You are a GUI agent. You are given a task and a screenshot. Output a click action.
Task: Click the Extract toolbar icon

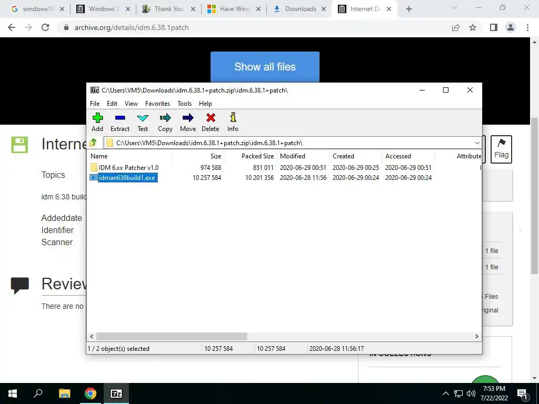pyautogui.click(x=120, y=122)
